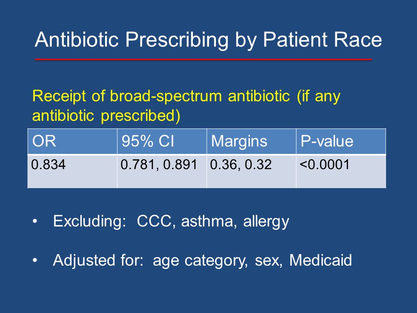Select the red underline beneath the title
This screenshot has width=417, height=313.
pos(203,60)
